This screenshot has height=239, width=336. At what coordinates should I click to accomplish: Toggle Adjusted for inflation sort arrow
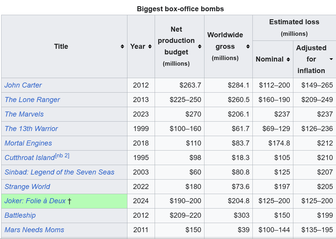pos(331,59)
